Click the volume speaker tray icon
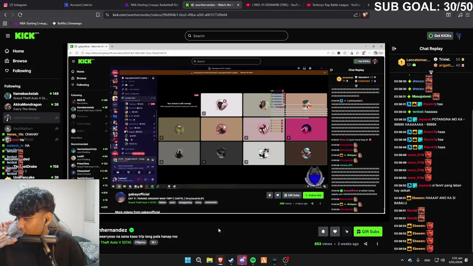Screen dimensions: 473x266 [443, 260]
